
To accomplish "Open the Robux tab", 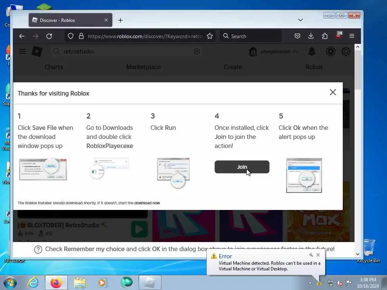I will pyautogui.click(x=314, y=67).
